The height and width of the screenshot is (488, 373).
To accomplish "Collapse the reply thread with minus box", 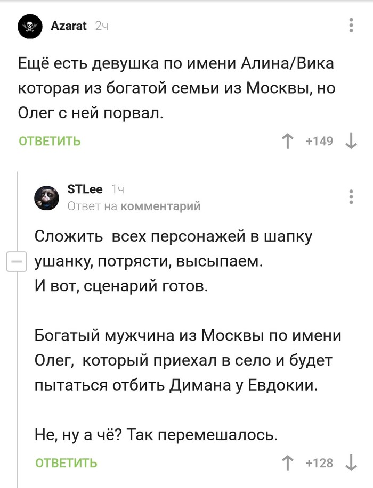I will [17, 262].
